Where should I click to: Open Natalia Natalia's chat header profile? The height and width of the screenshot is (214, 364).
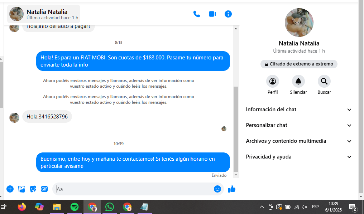(44, 14)
